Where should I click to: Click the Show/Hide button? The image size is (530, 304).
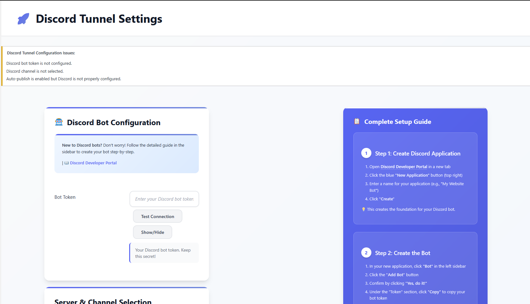coord(152,232)
